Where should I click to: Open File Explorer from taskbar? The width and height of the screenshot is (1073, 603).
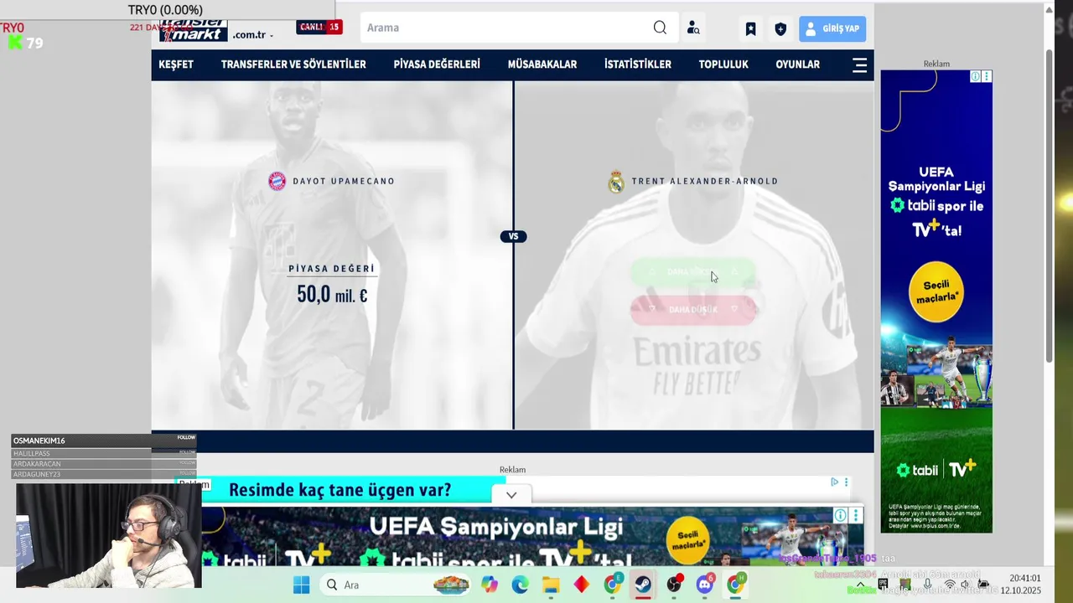[551, 585]
